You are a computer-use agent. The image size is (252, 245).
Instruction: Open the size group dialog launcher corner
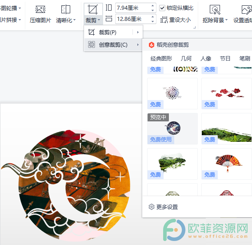[194, 28]
